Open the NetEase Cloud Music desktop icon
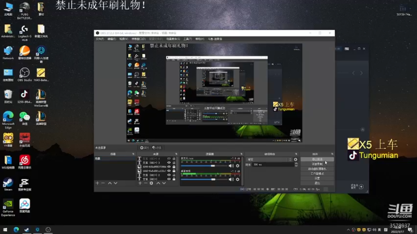Image resolution: width=417 pixels, height=234 pixels. tap(24, 162)
